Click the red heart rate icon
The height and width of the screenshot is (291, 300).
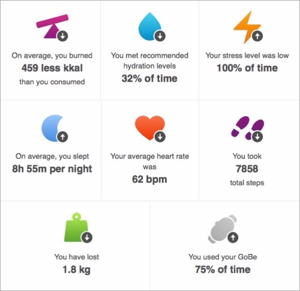(150, 128)
